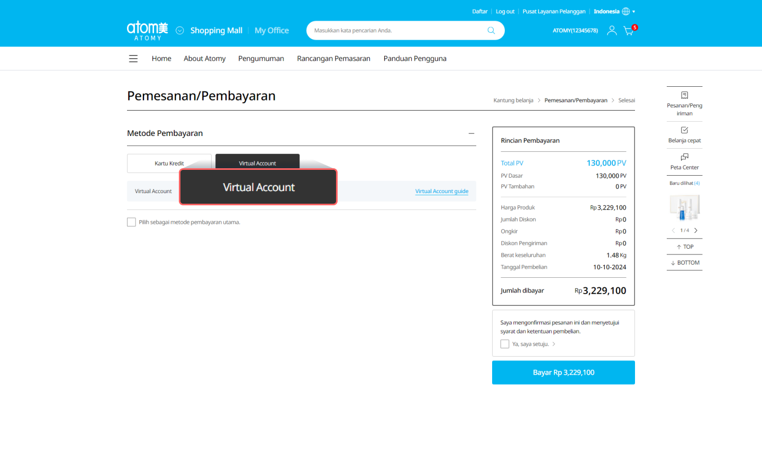Open the Virtual Account guide link
This screenshot has height=472, width=762.
(x=441, y=192)
